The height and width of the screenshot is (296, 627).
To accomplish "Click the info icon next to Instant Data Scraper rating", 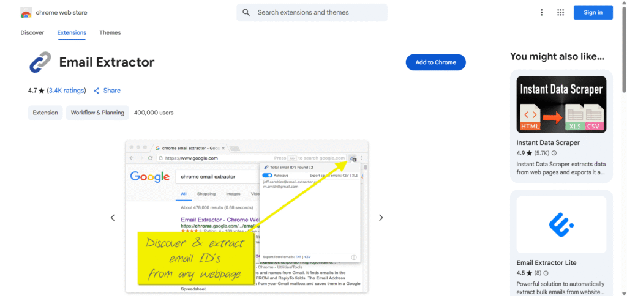I will click(554, 153).
